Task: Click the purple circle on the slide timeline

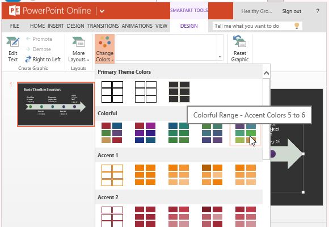Action: 273,154
